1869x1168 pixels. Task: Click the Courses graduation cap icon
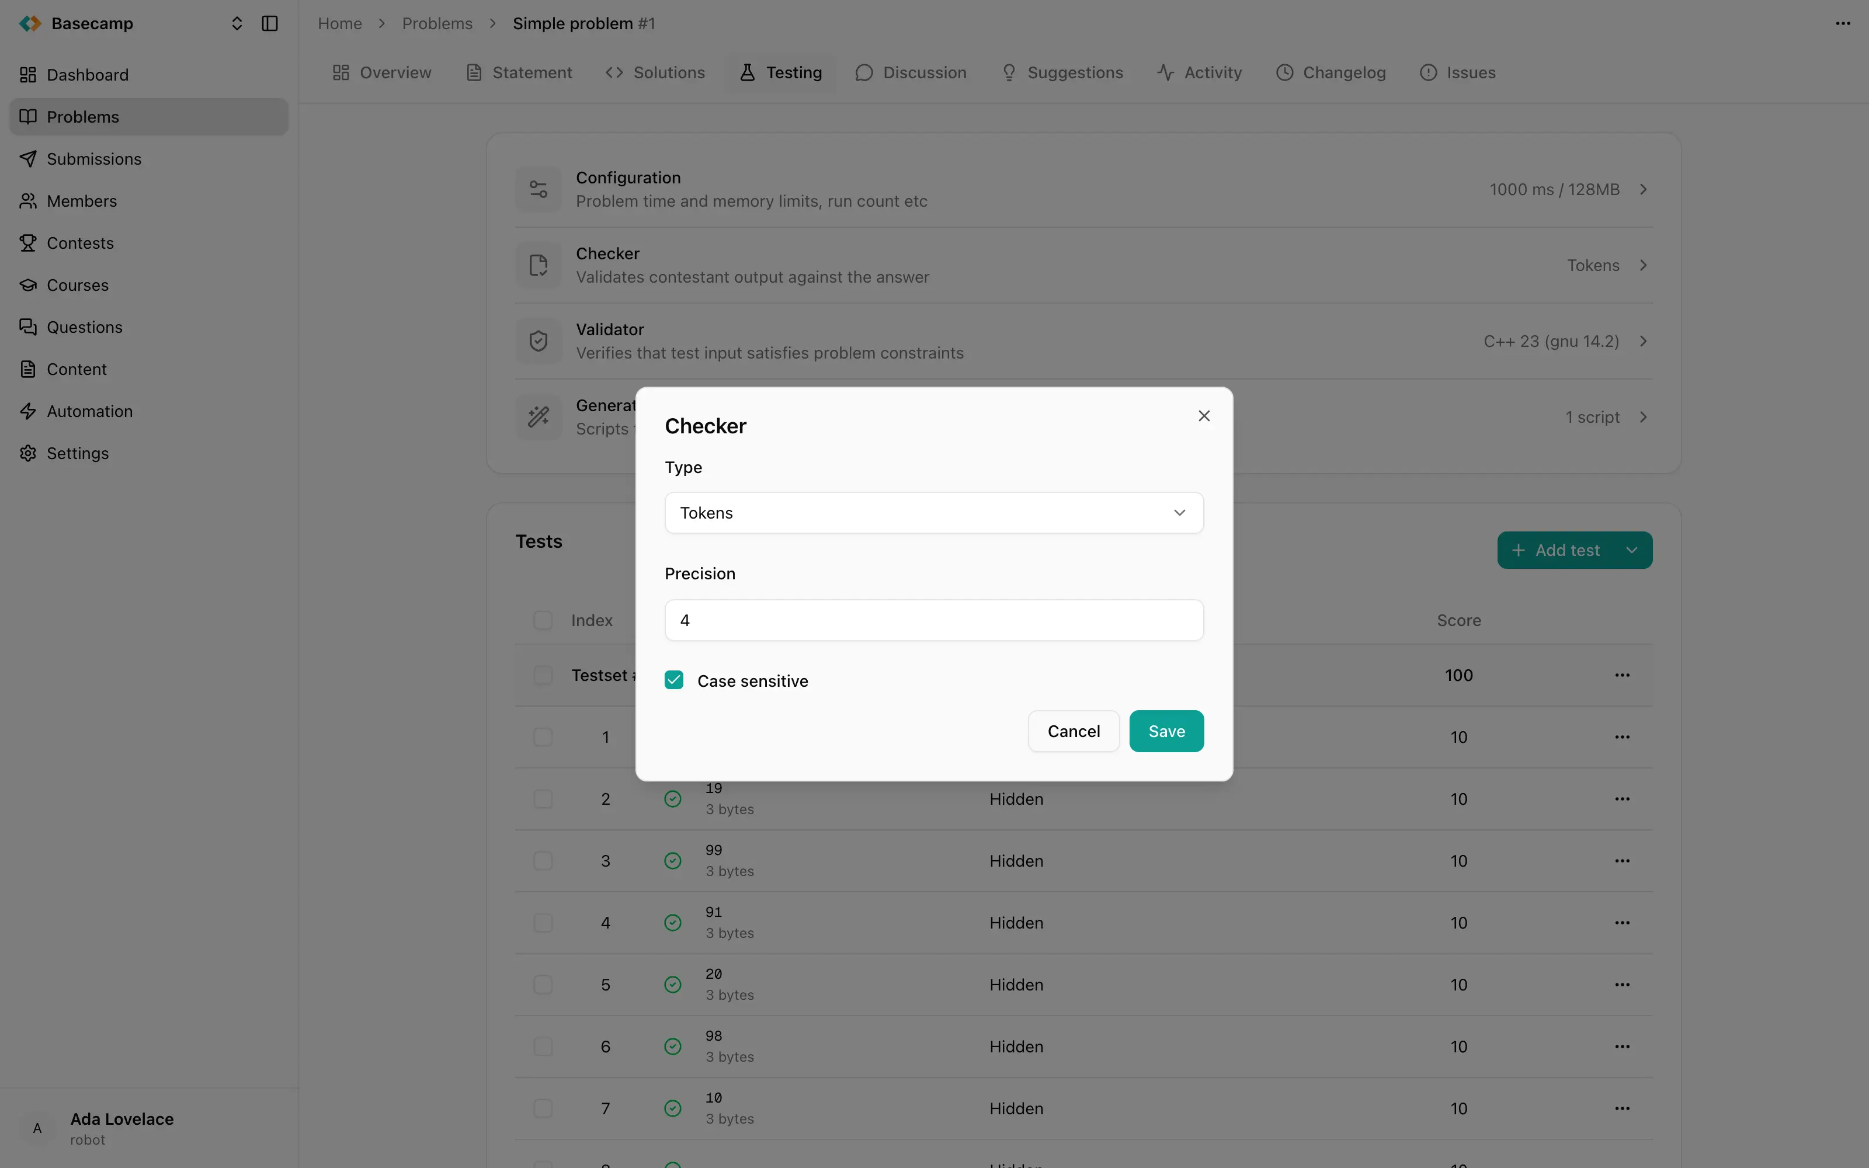pyautogui.click(x=28, y=285)
